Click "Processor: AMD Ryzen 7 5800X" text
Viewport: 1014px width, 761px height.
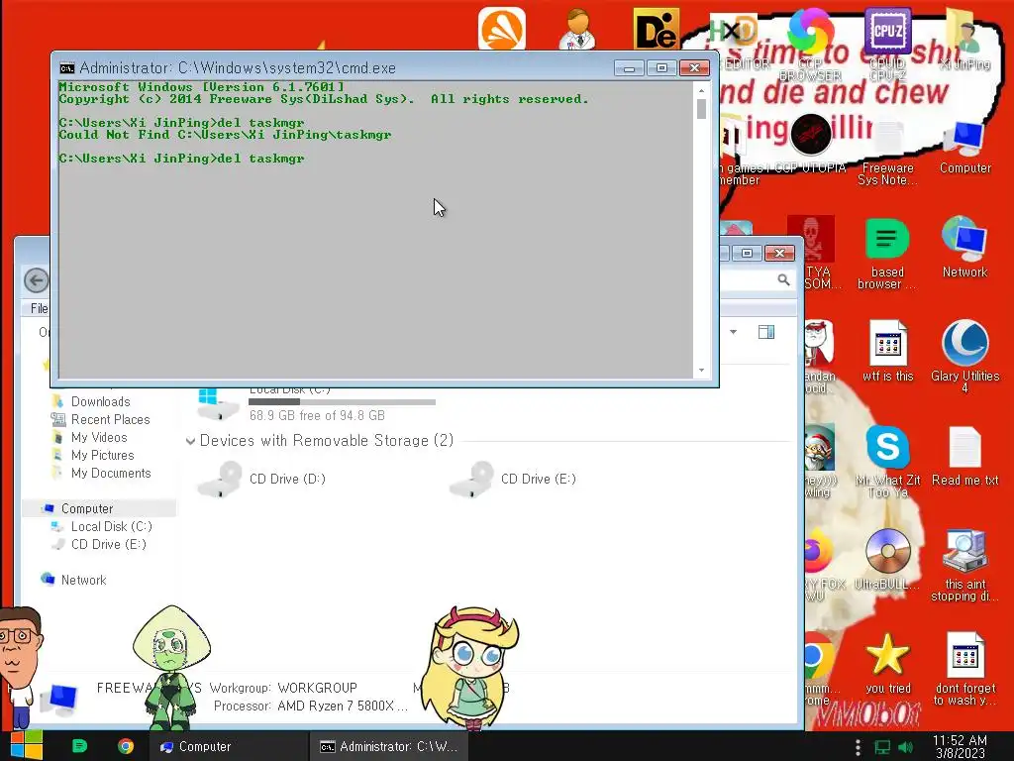(310, 706)
